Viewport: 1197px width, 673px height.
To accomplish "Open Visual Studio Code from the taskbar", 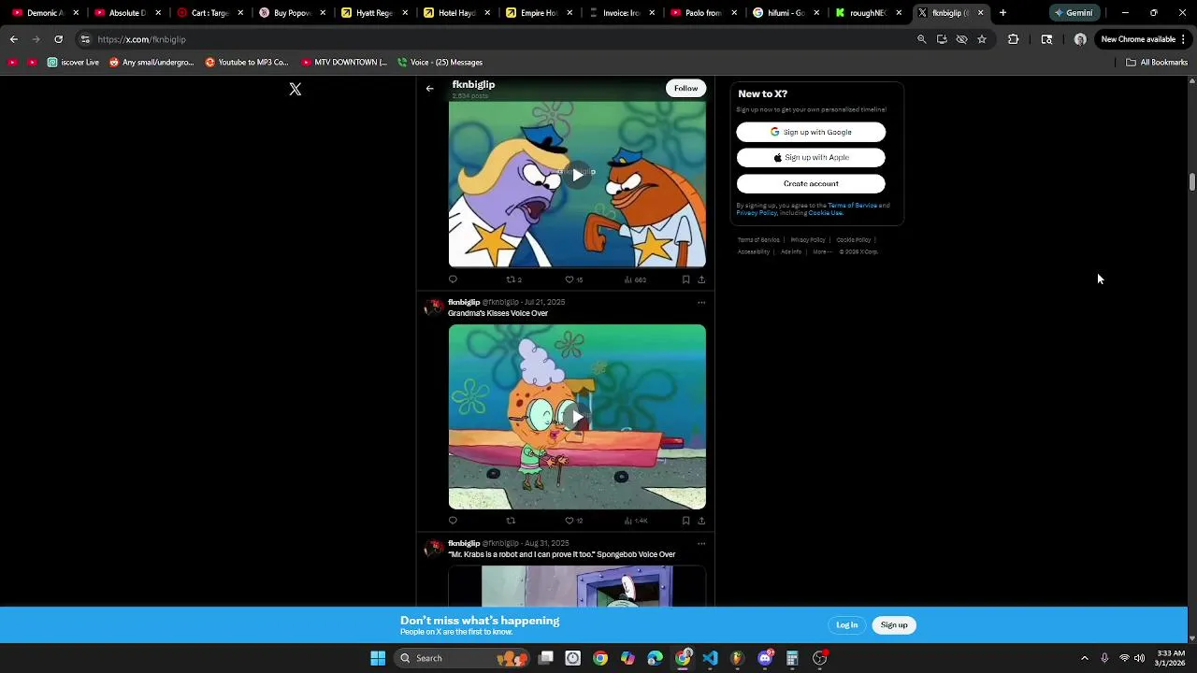I will point(710,658).
